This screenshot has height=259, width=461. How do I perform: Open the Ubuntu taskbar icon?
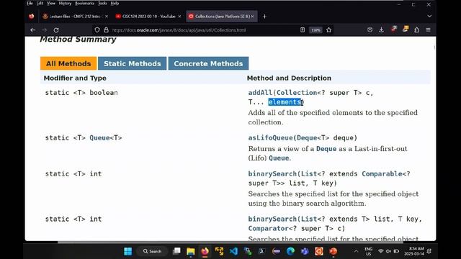point(319,251)
